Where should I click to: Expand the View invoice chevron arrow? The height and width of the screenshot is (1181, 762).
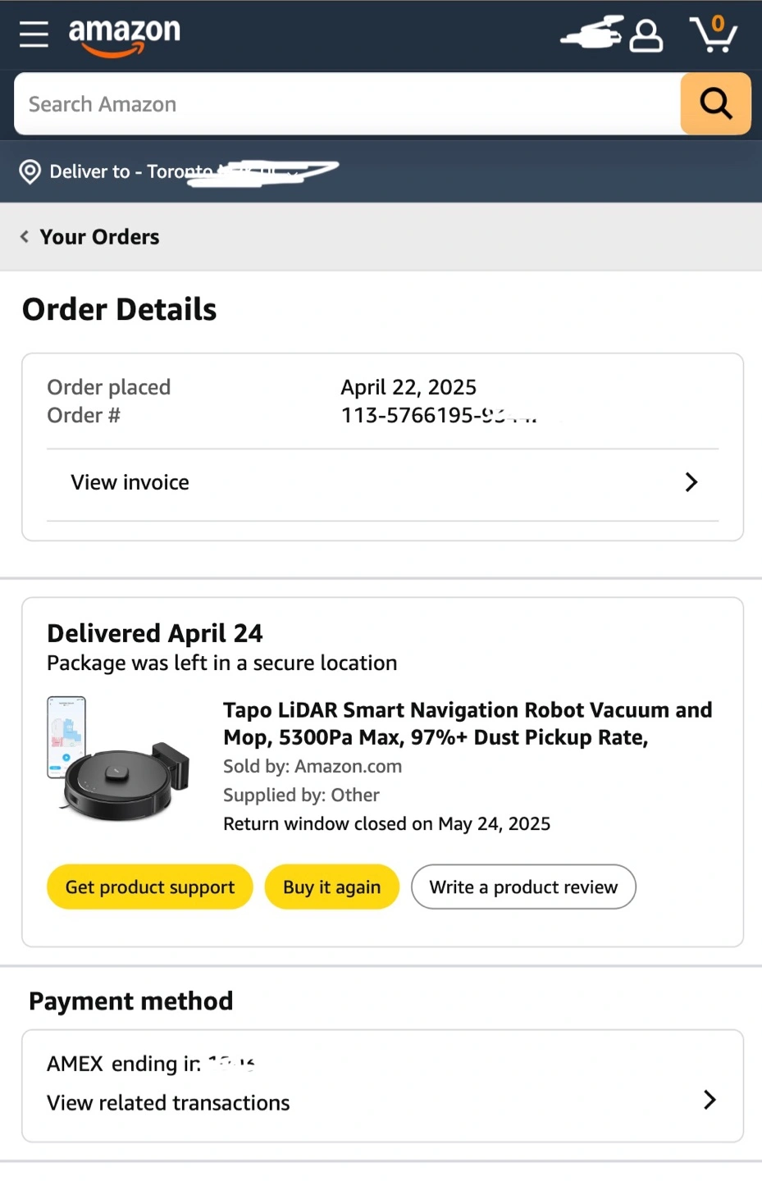pos(691,482)
